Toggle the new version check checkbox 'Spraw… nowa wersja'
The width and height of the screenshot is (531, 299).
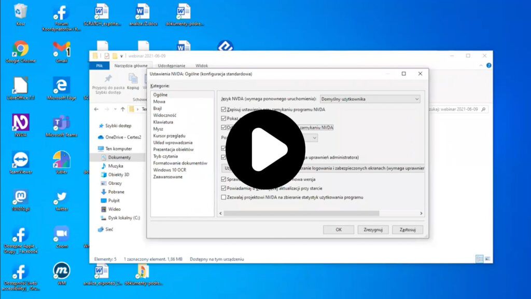[x=223, y=179]
